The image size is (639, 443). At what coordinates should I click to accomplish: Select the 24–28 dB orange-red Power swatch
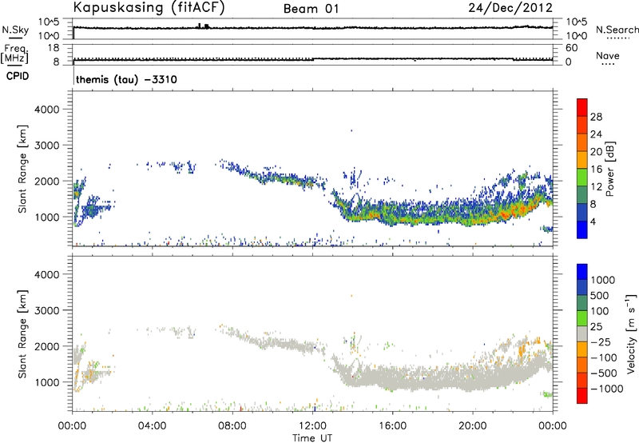coord(582,125)
